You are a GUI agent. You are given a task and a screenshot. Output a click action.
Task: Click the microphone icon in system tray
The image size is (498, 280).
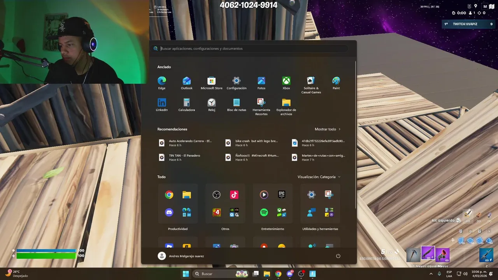(x=439, y=274)
